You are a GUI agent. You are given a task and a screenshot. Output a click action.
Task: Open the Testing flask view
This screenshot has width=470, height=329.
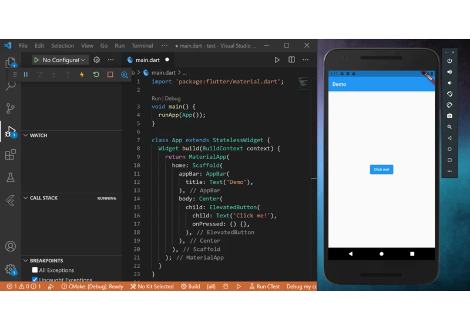point(11,177)
